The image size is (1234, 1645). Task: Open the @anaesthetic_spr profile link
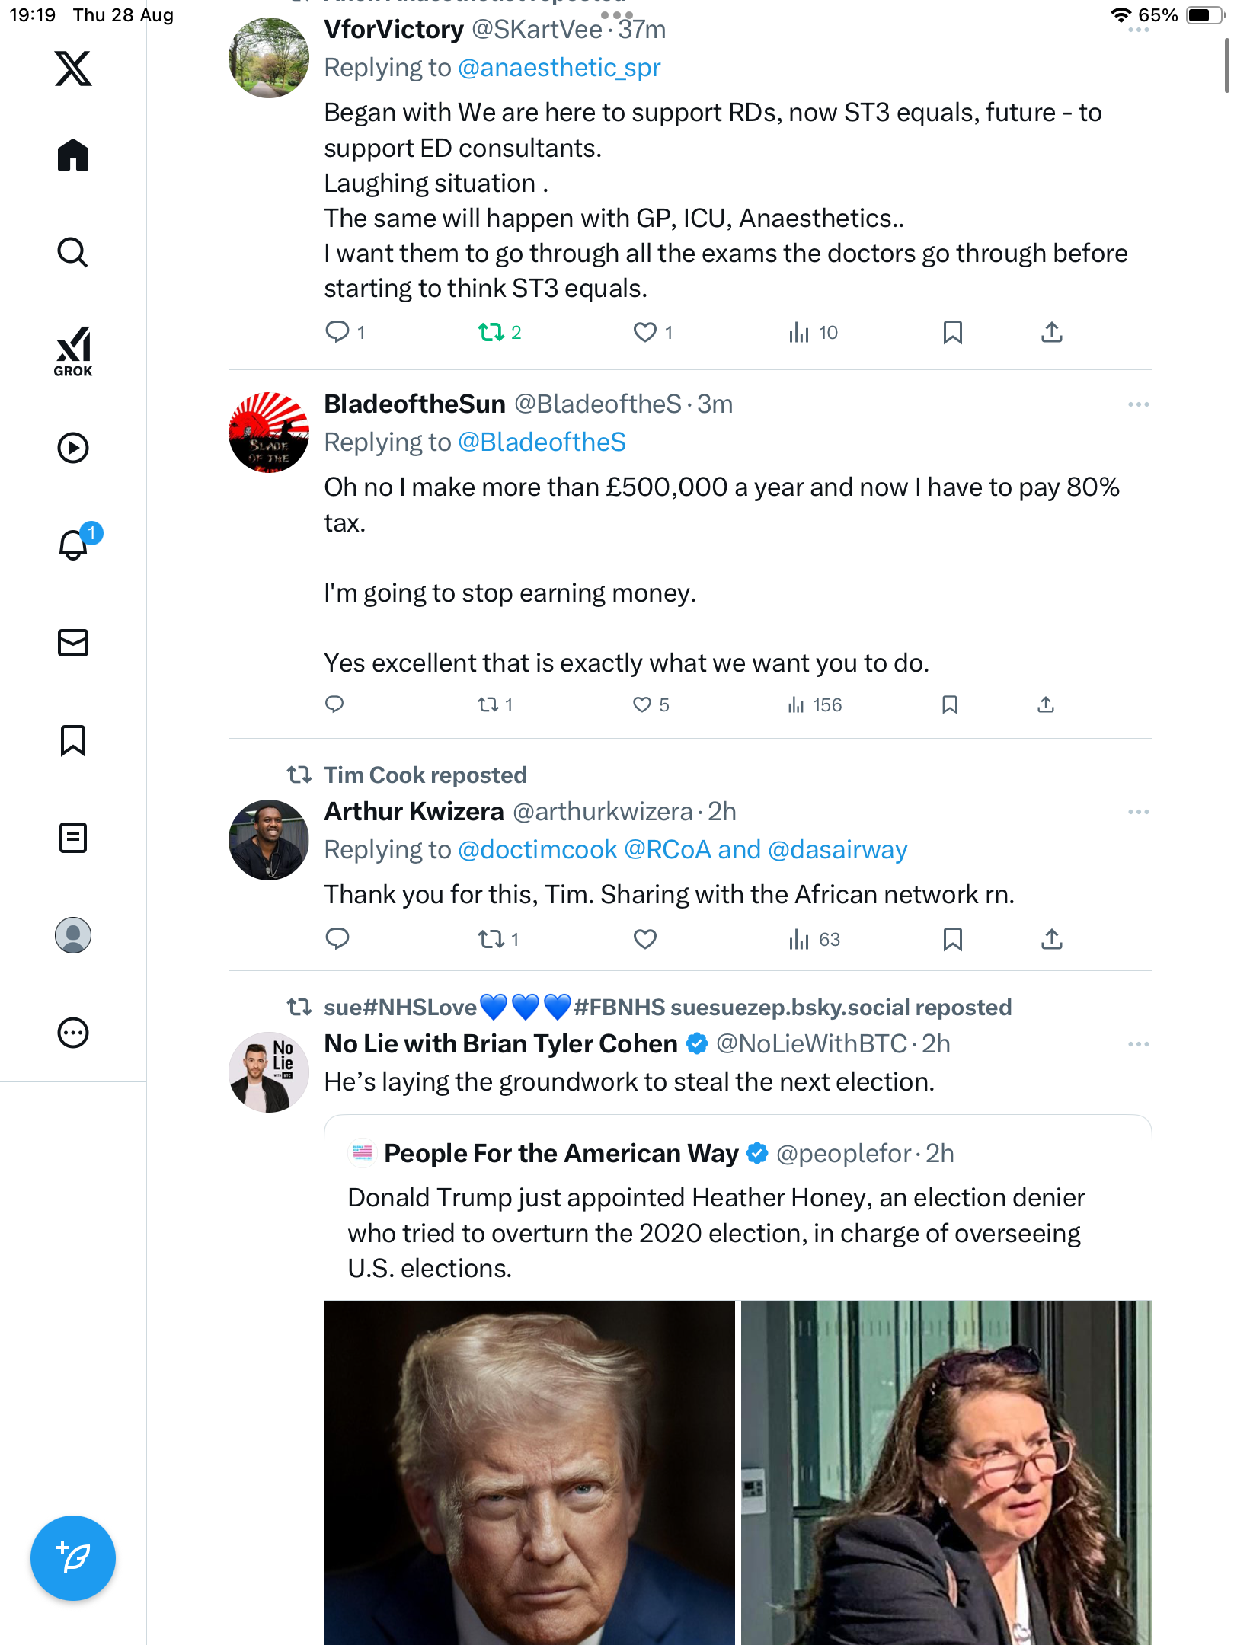tap(559, 68)
